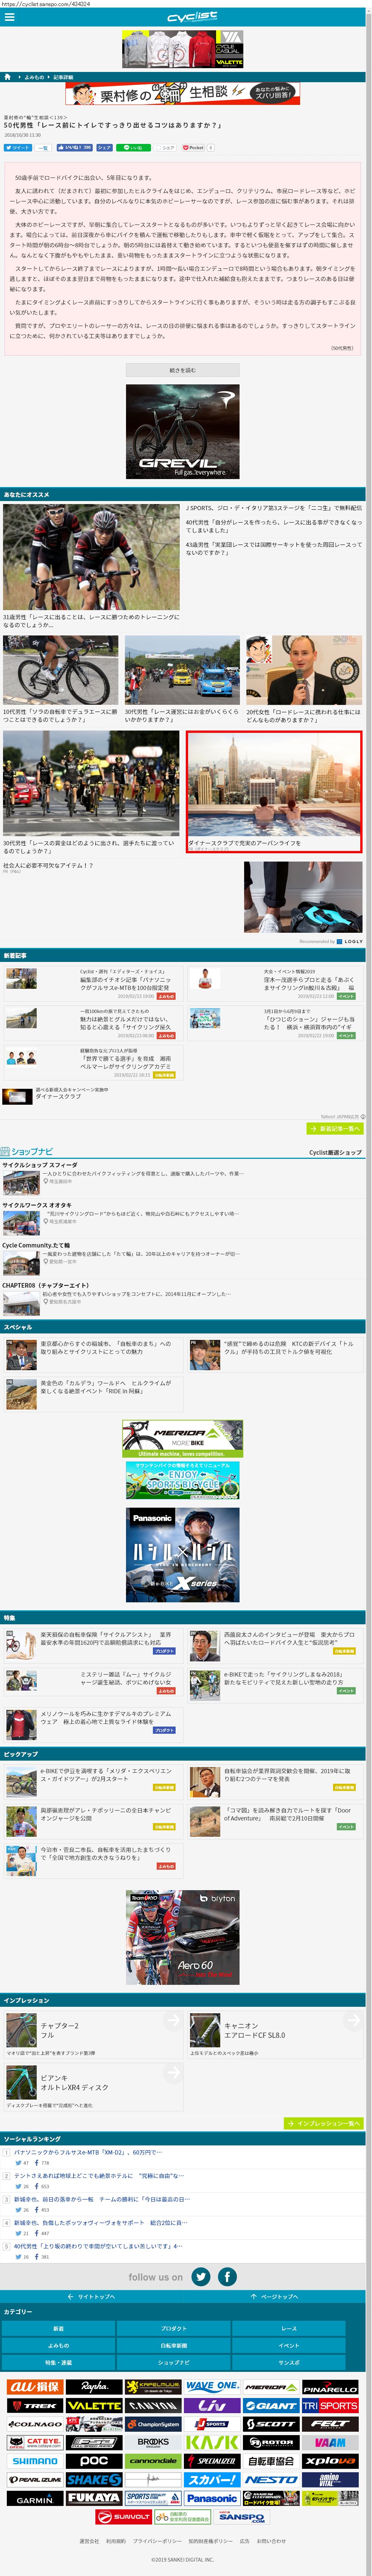Click the COLNAGO brand logo
372x2576 pixels.
(35, 2424)
